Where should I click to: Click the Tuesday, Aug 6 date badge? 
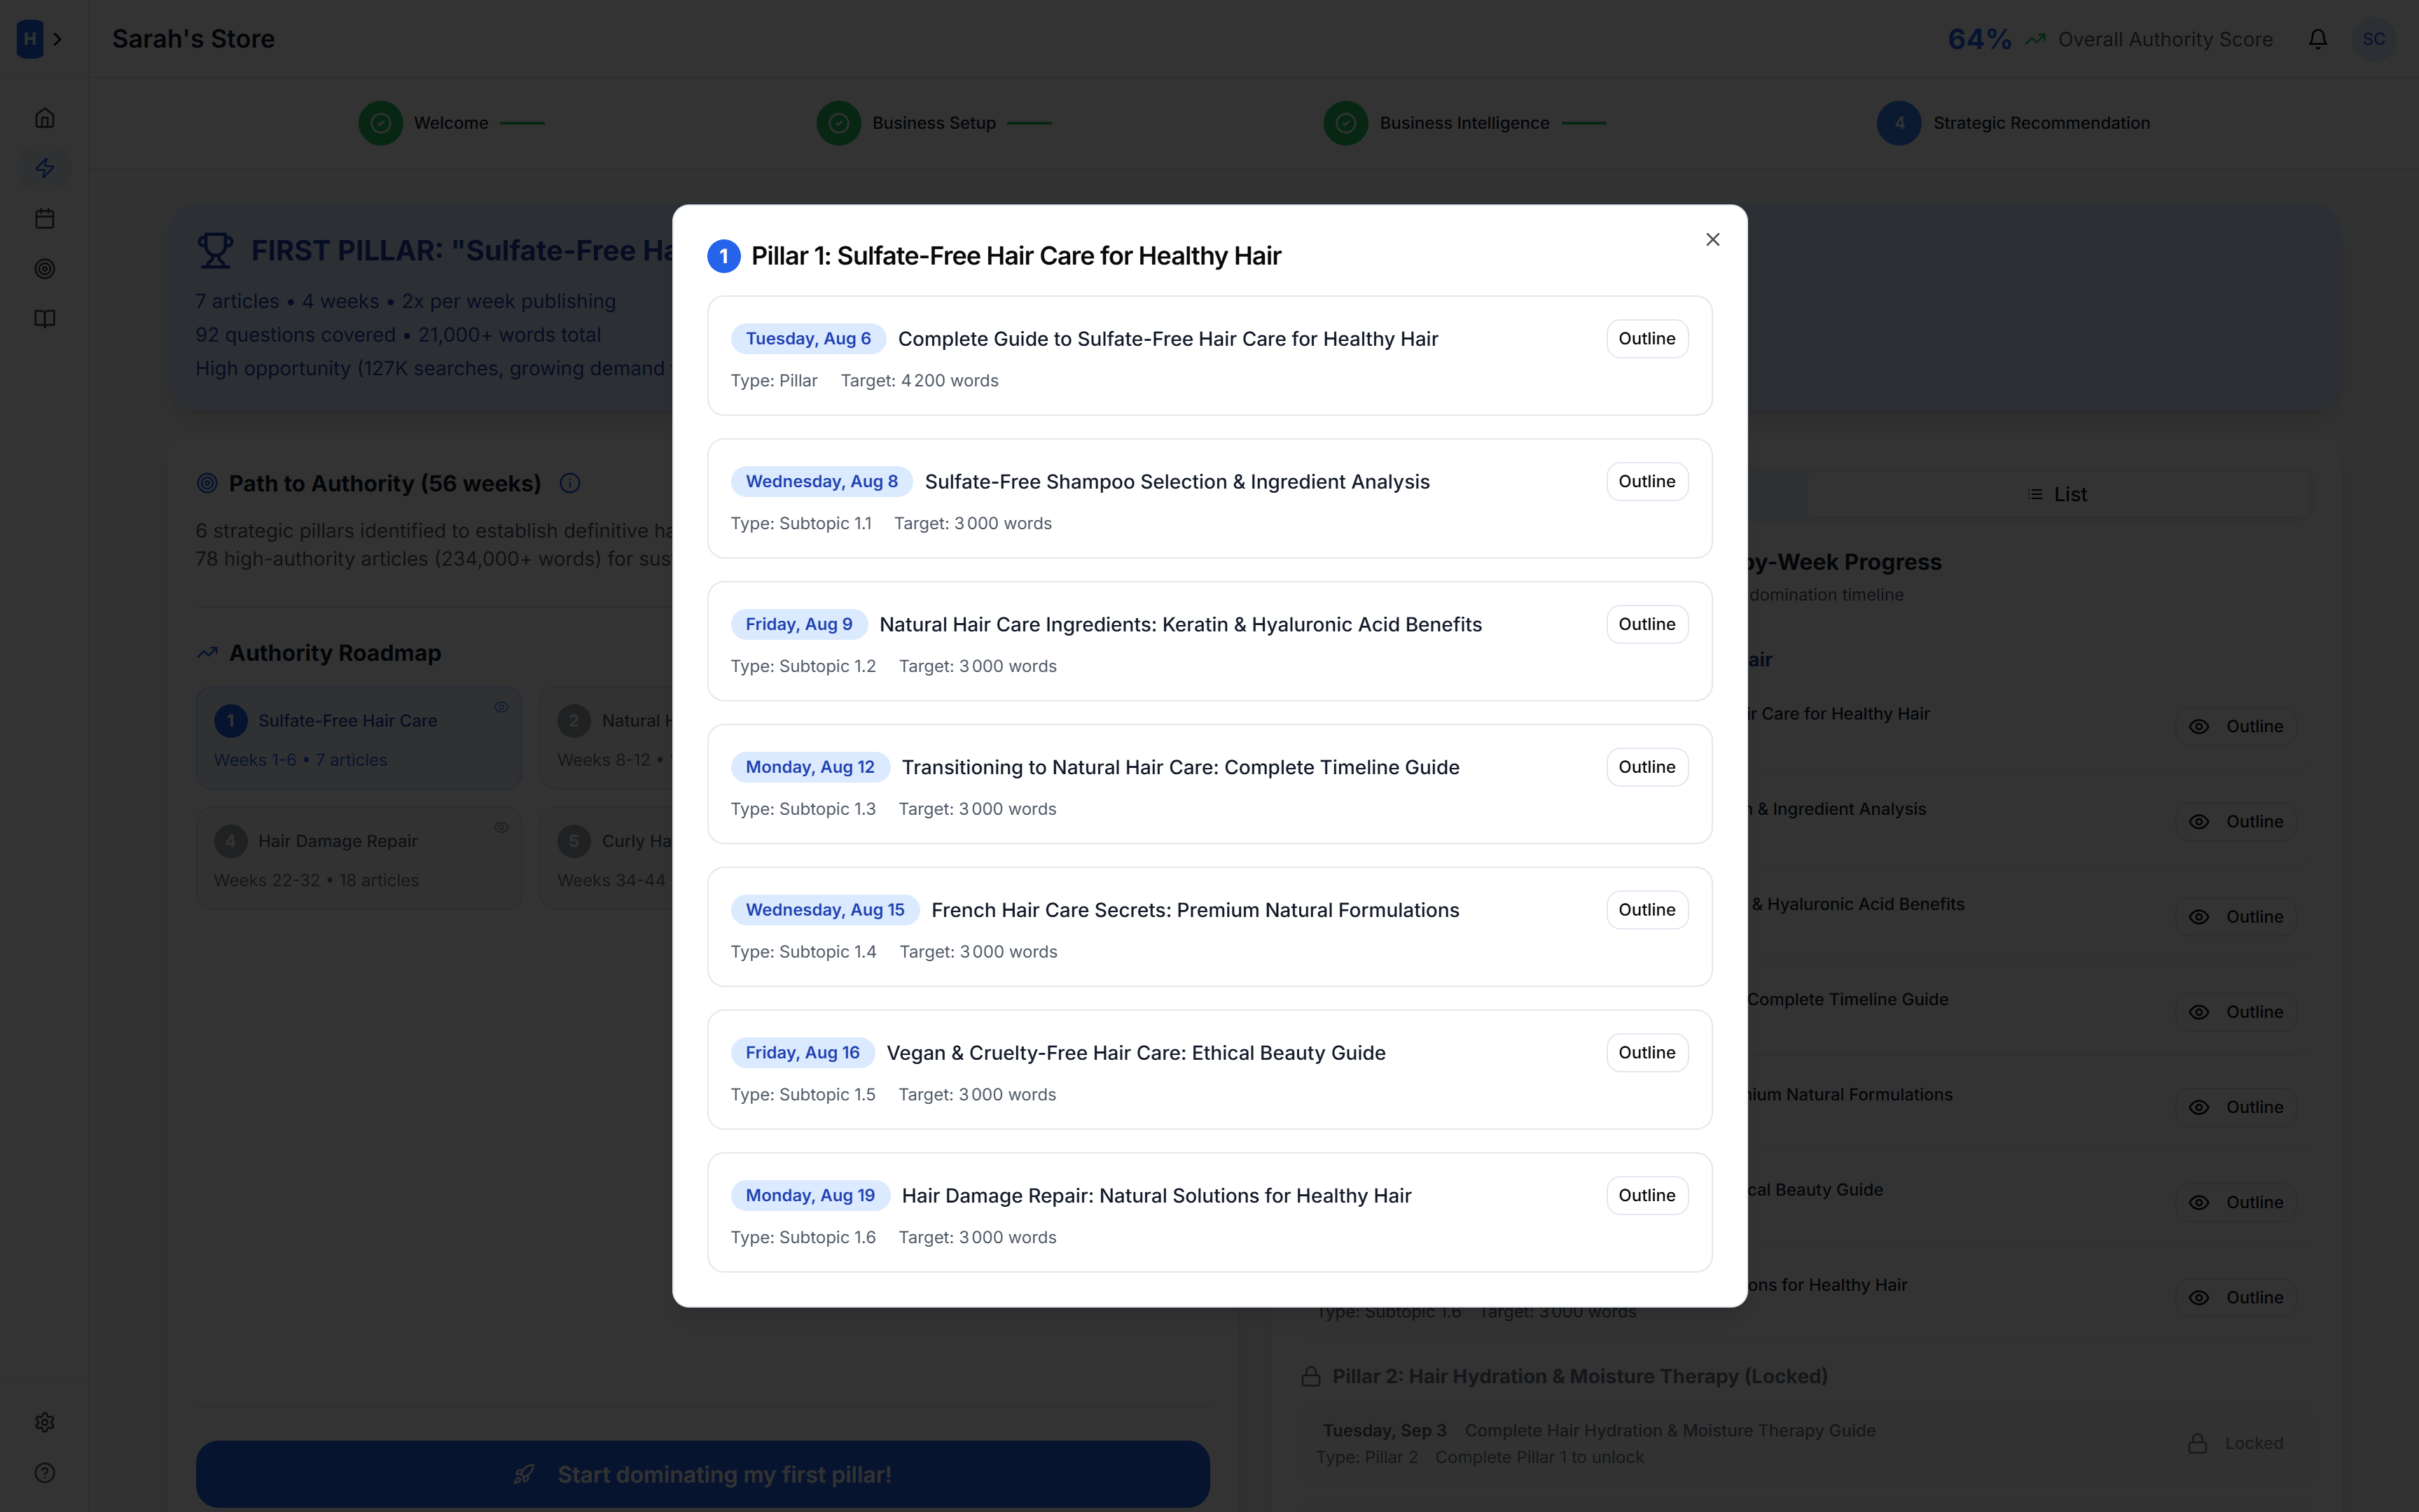coord(808,338)
